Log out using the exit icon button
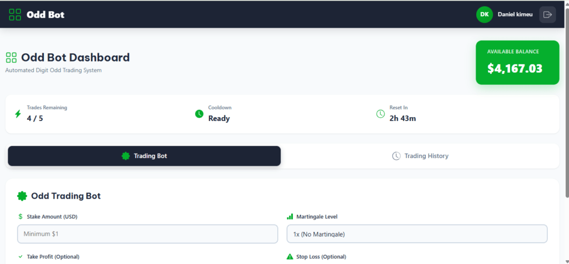569x264 pixels. point(547,14)
